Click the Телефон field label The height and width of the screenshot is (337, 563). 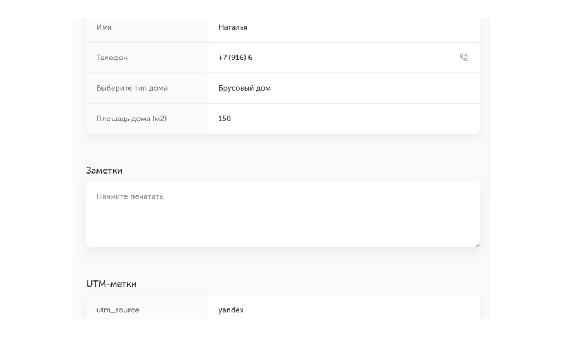[x=112, y=58]
